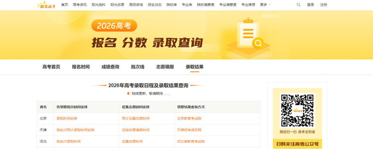The image size is (373, 149).
Task: Open 高招咨询 navigation item
Action: click(x=136, y=5)
